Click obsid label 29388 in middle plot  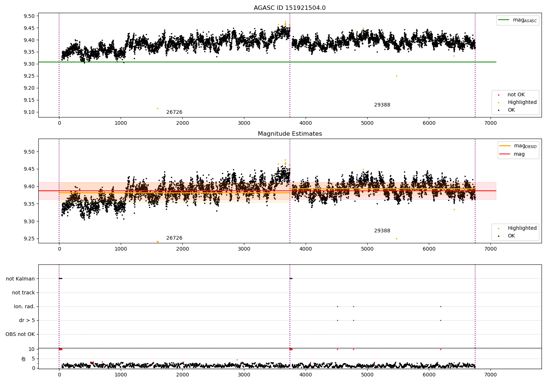tap(382, 231)
